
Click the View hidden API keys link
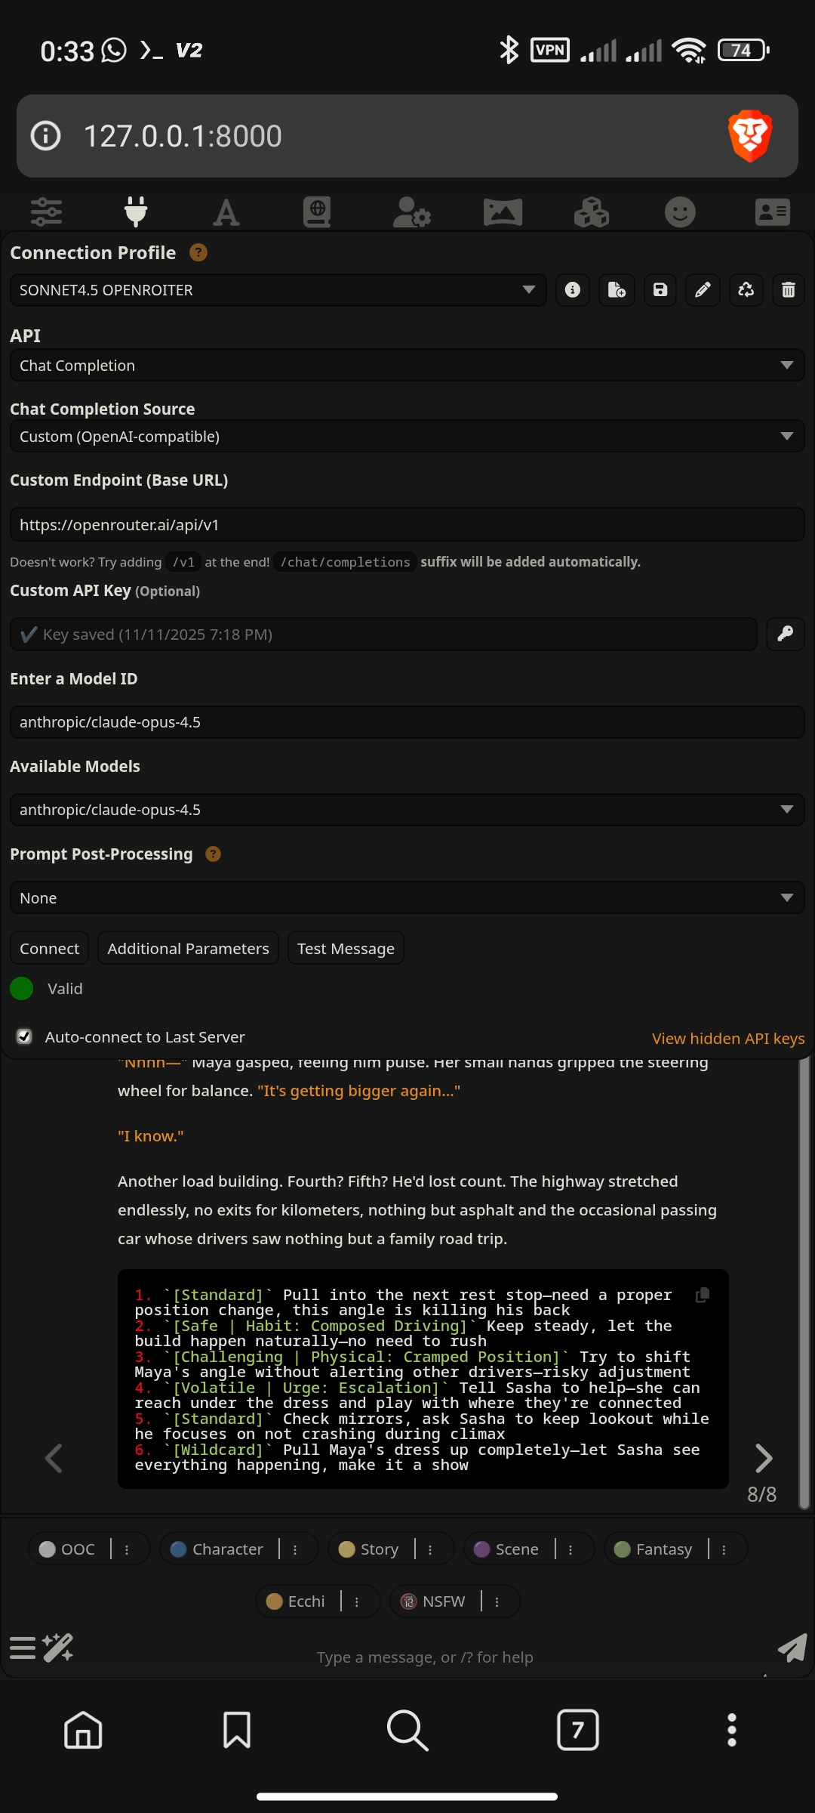click(727, 1039)
